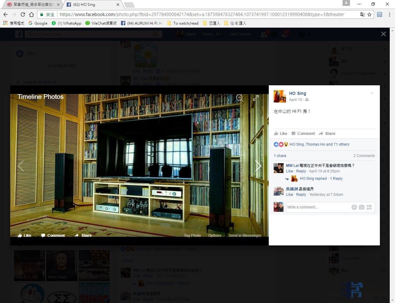Like MW Lai's comment

point(289,171)
